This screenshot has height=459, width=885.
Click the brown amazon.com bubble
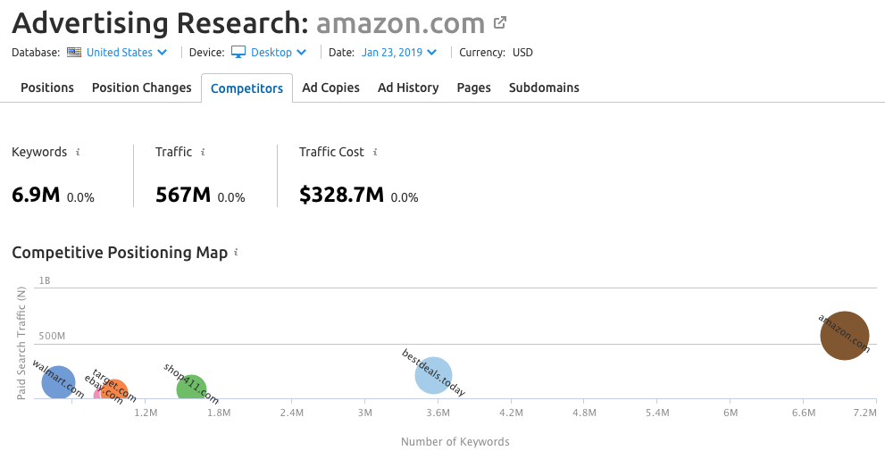845,335
